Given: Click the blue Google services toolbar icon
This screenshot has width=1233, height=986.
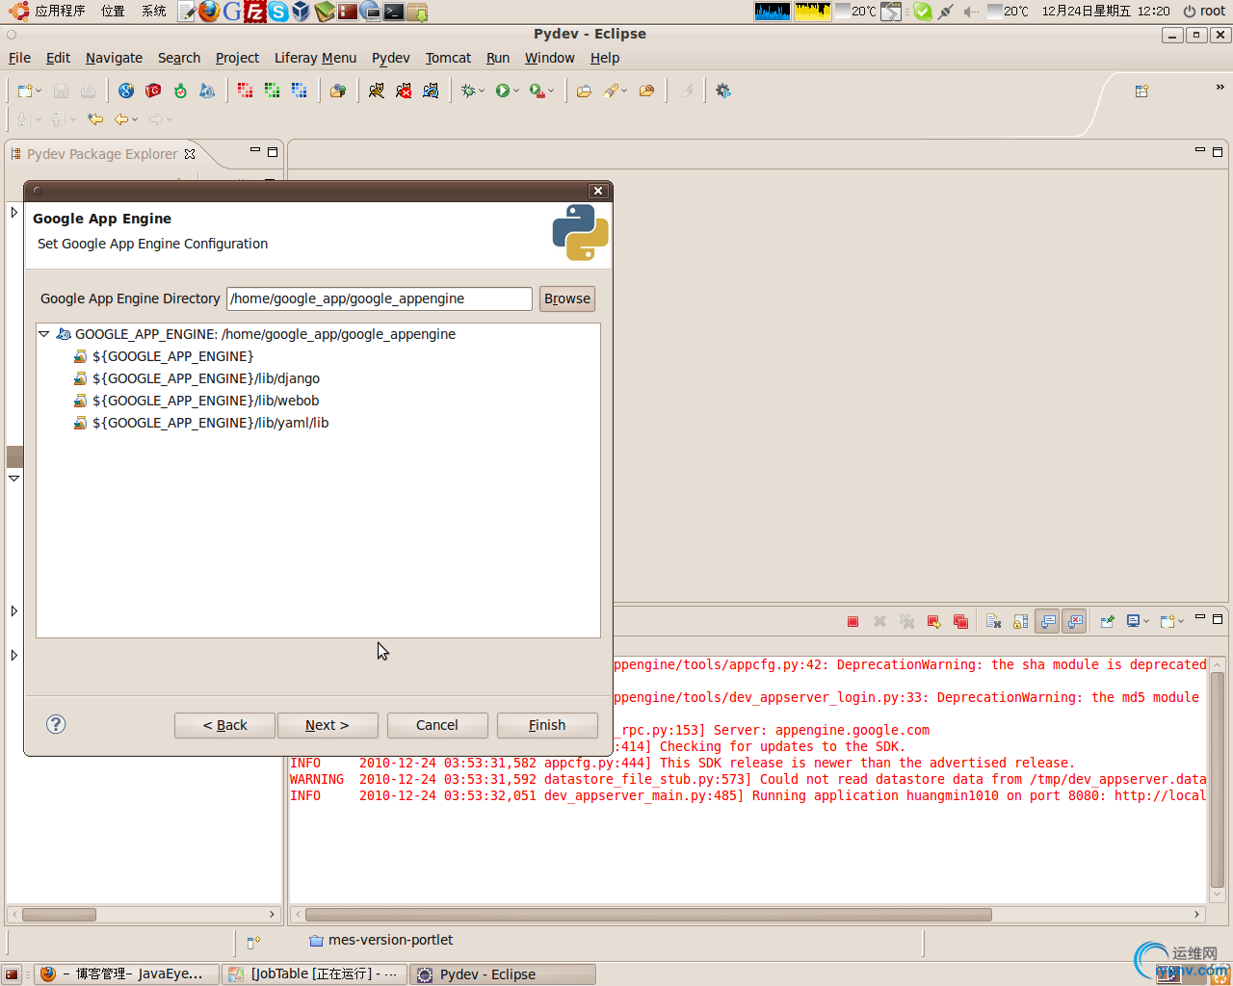Looking at the screenshot, I should coord(126,91).
